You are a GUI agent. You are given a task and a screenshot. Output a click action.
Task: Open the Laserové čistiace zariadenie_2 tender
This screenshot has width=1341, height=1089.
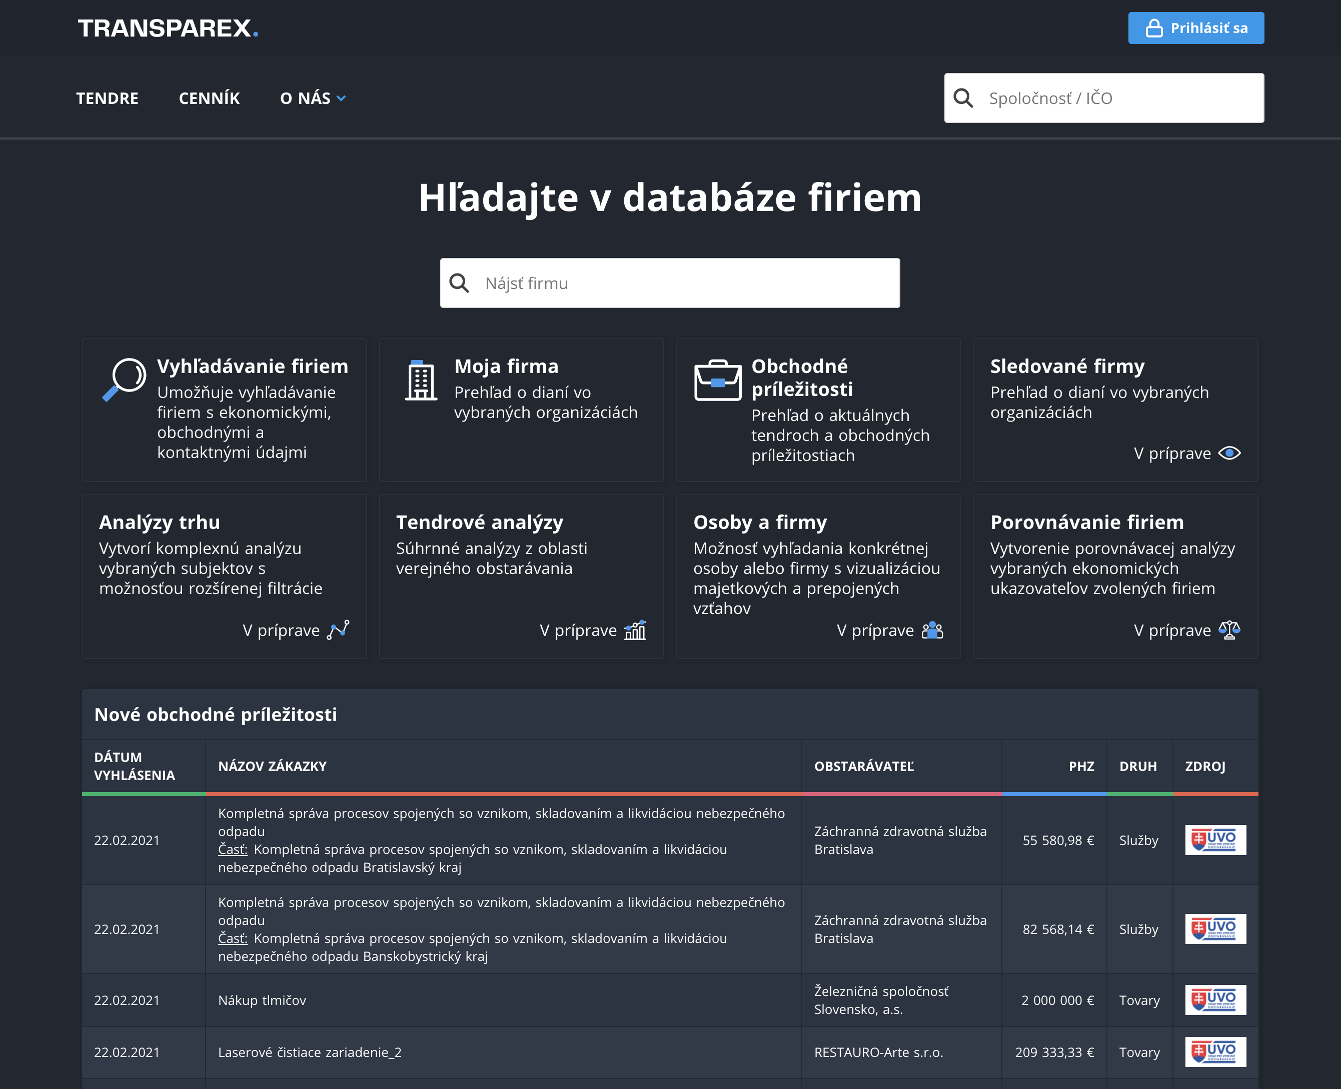click(309, 1052)
